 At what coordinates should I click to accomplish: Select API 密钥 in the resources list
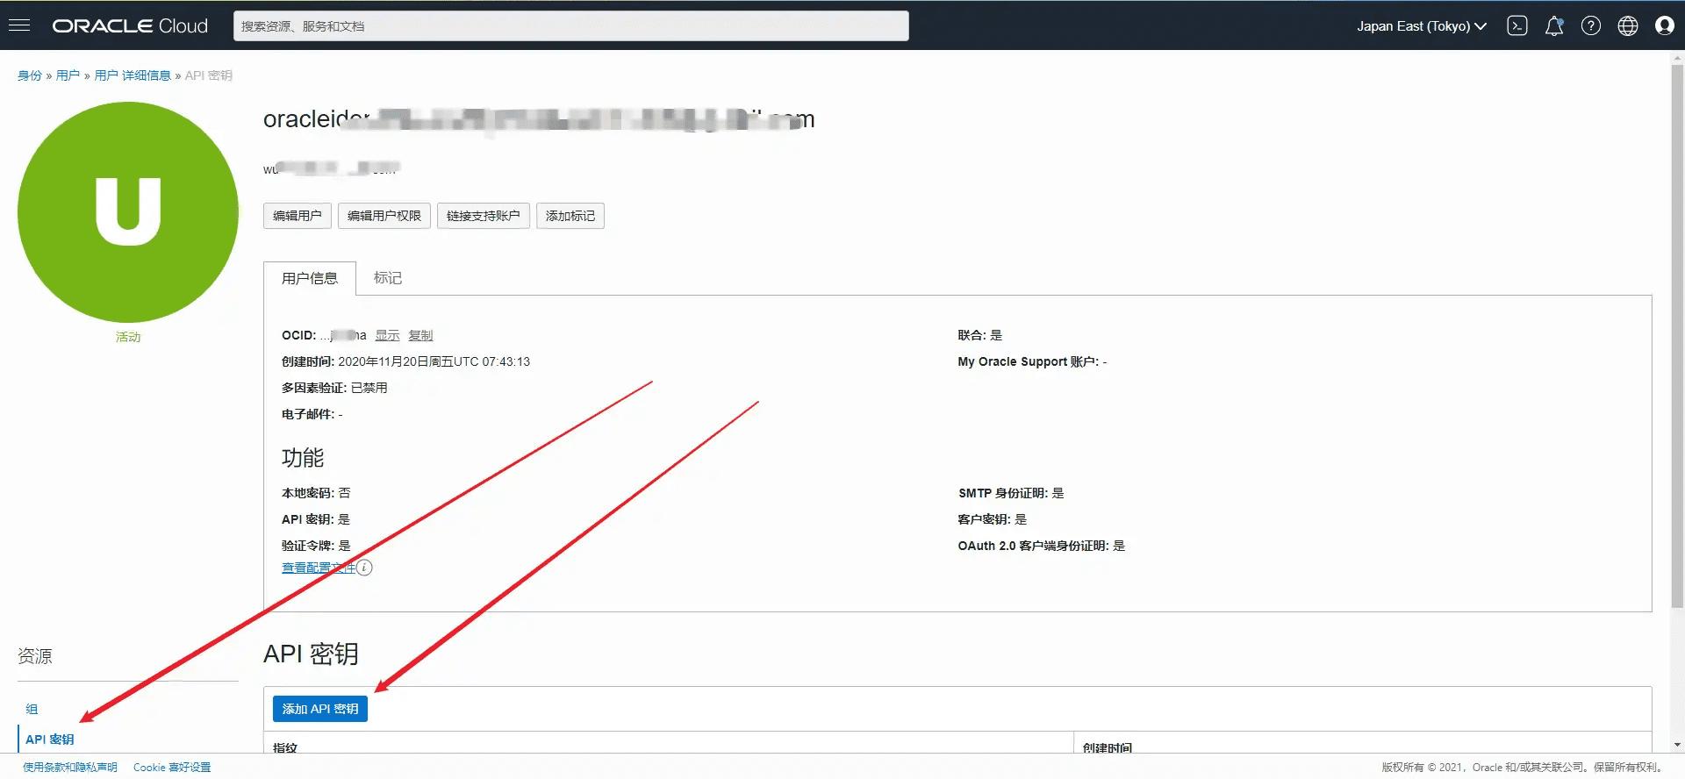point(50,740)
